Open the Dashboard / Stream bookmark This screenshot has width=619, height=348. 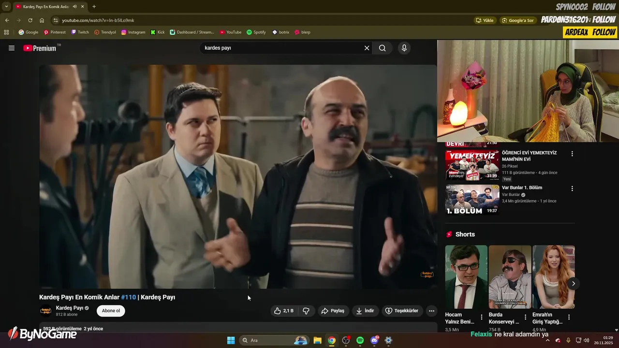click(192, 32)
